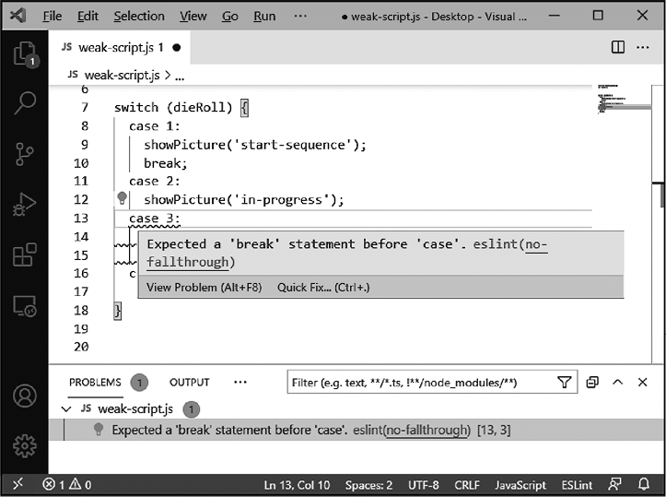Open the Search view in sidebar
This screenshot has width=666, height=497.
24,103
